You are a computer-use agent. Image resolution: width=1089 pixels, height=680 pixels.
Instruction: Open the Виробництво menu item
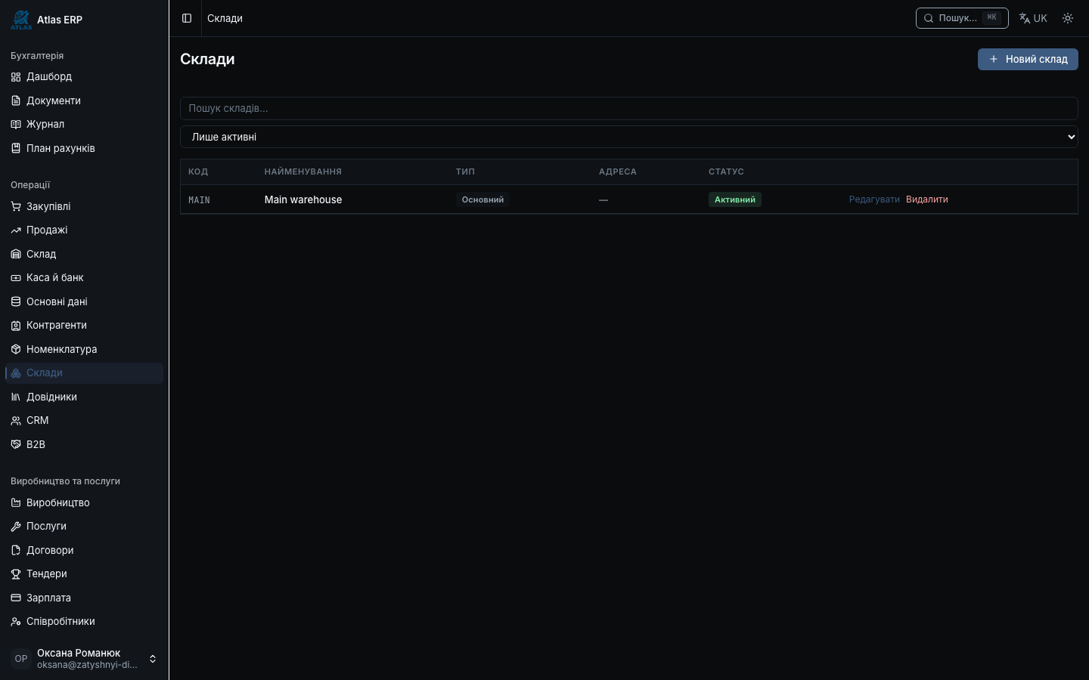84,502
